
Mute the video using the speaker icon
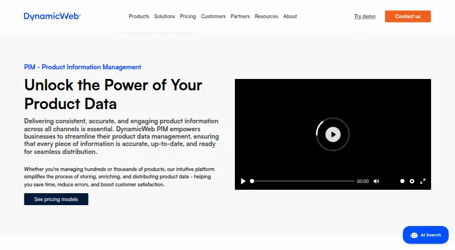pos(377,181)
